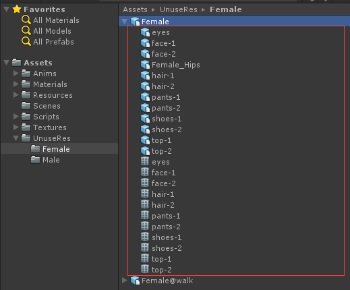Go to UnuseRes in the breadcrumb path
Screen dimensions: 350x290
click(179, 9)
